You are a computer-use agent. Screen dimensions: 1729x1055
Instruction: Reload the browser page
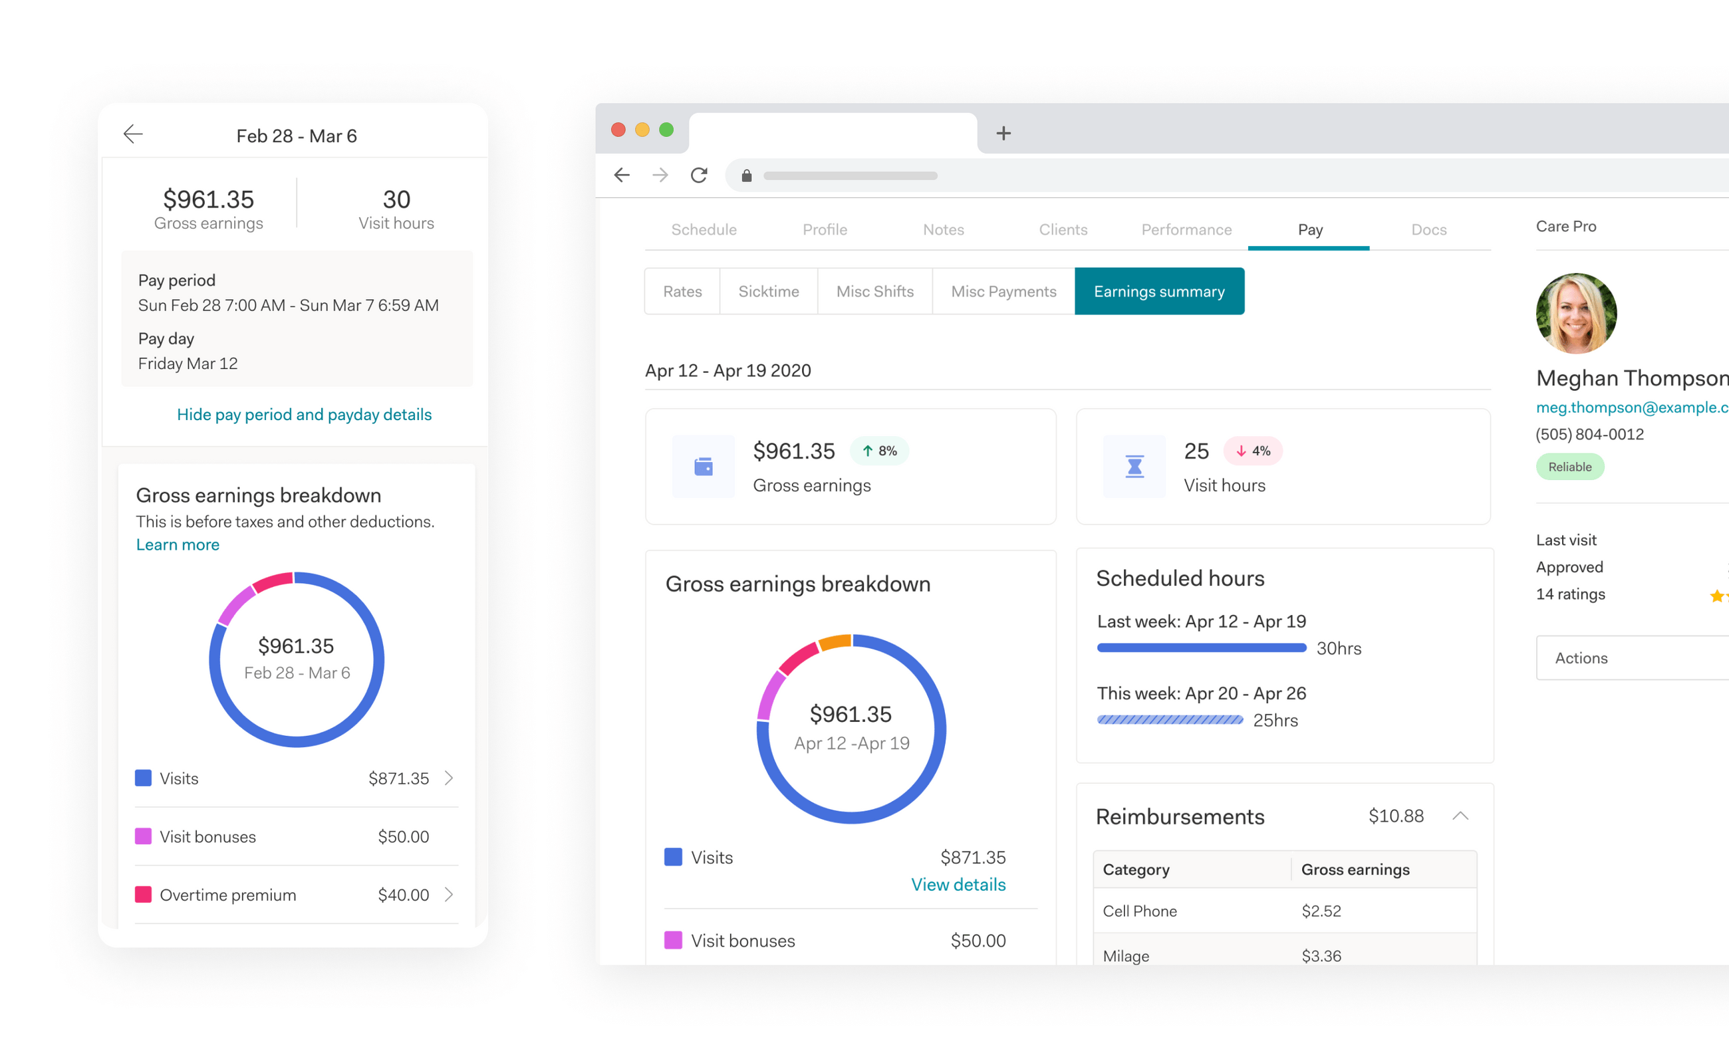699,175
